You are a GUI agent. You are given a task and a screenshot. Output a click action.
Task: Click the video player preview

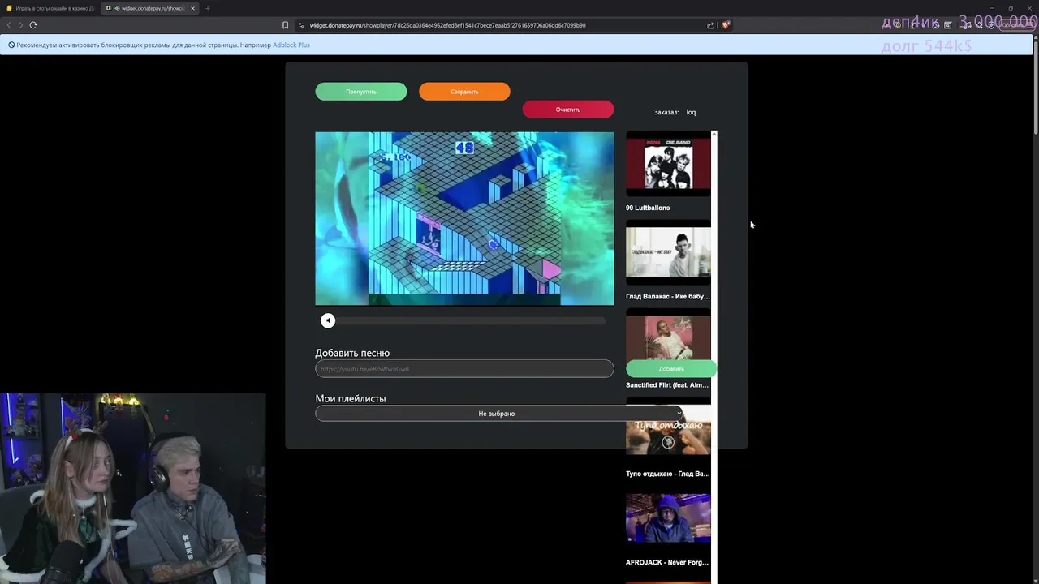pos(464,218)
